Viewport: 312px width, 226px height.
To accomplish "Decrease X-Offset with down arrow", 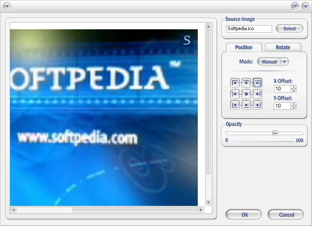I will click(x=294, y=90).
